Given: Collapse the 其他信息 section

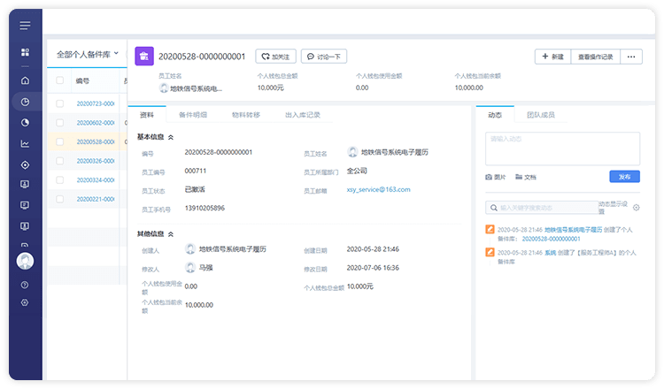Looking at the screenshot, I should point(171,234).
